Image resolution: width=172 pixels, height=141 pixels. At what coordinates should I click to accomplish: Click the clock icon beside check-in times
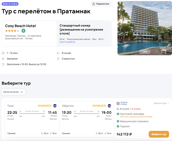click(3, 64)
